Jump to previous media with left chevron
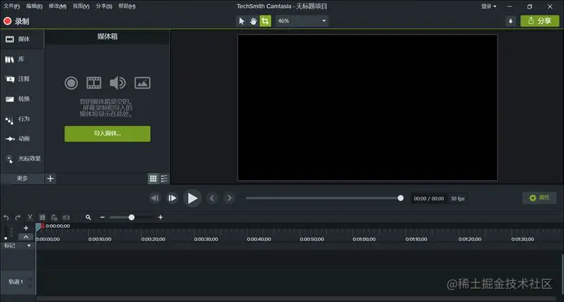Image resolution: width=564 pixels, height=302 pixels. [x=212, y=198]
